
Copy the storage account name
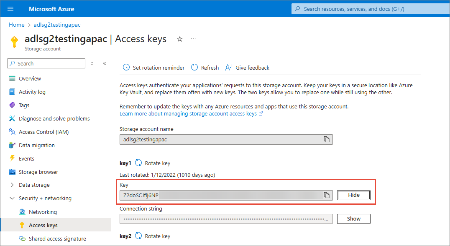click(327, 139)
